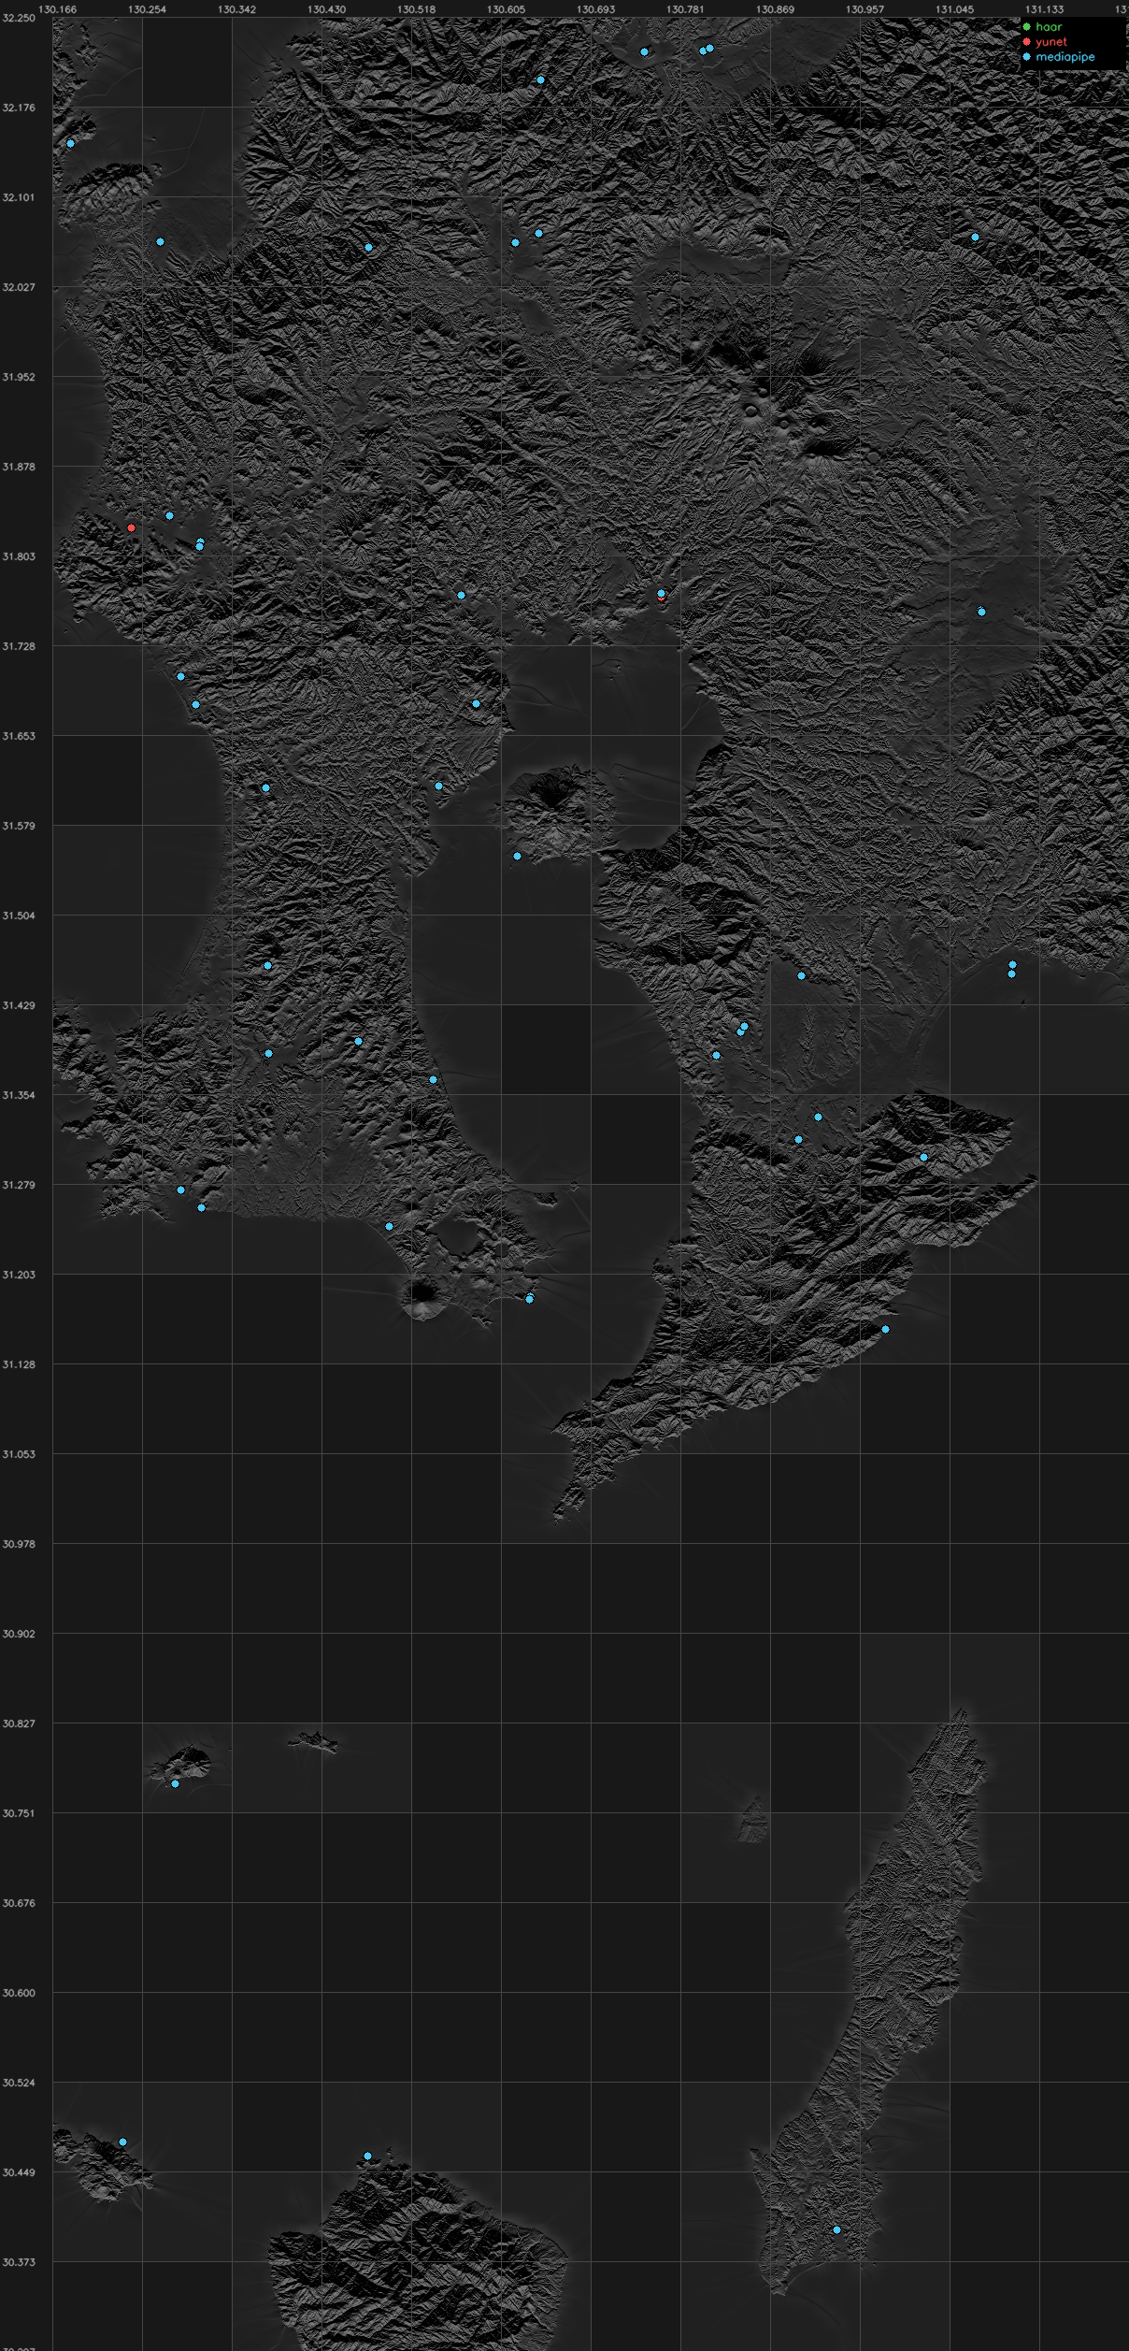Click the 130.605 longitude axis label
This screenshot has height=2351, width=1129.
coord(506,9)
